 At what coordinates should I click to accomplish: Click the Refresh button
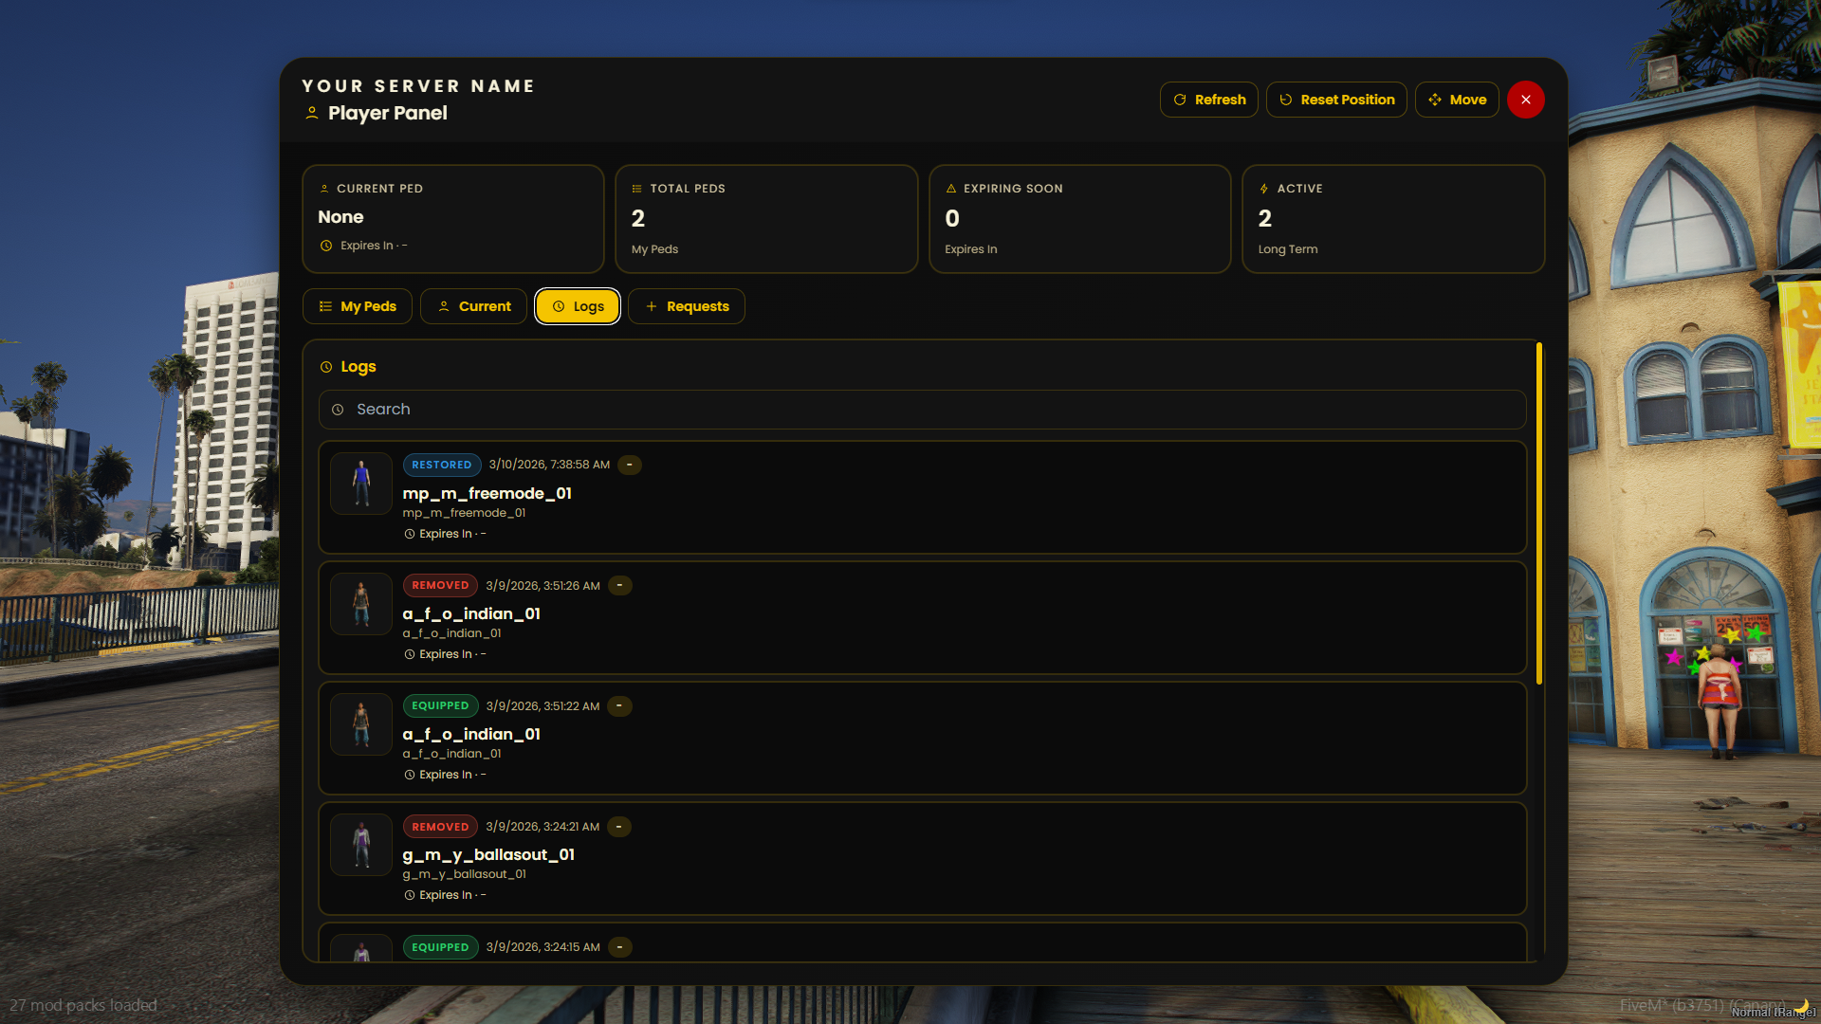pos(1208,100)
